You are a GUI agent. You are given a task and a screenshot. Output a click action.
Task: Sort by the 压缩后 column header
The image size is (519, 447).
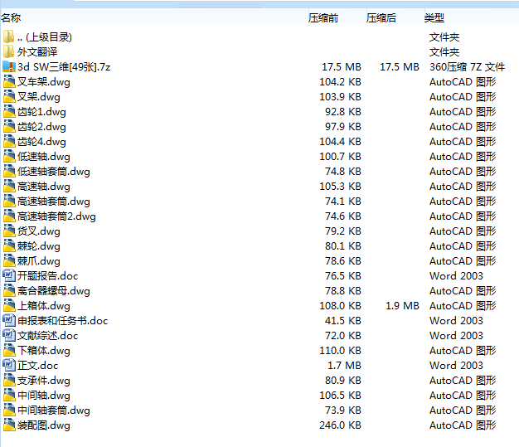point(381,17)
